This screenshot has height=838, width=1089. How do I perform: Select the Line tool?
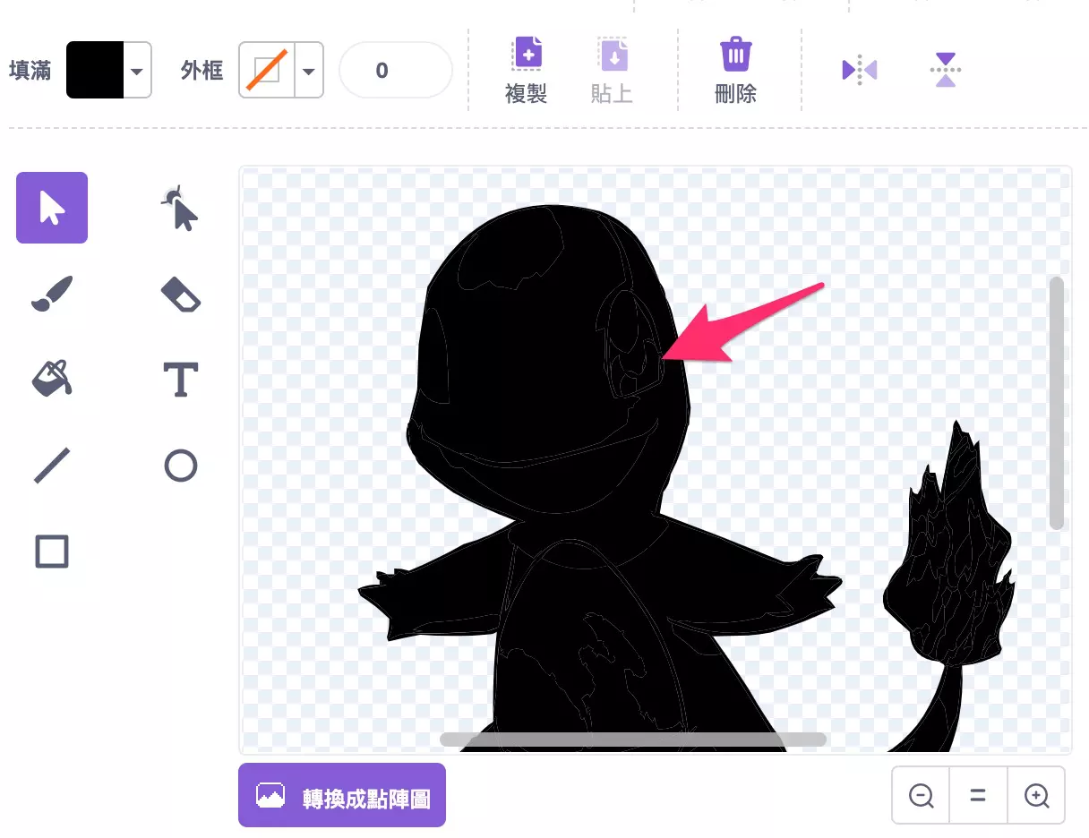coord(51,465)
